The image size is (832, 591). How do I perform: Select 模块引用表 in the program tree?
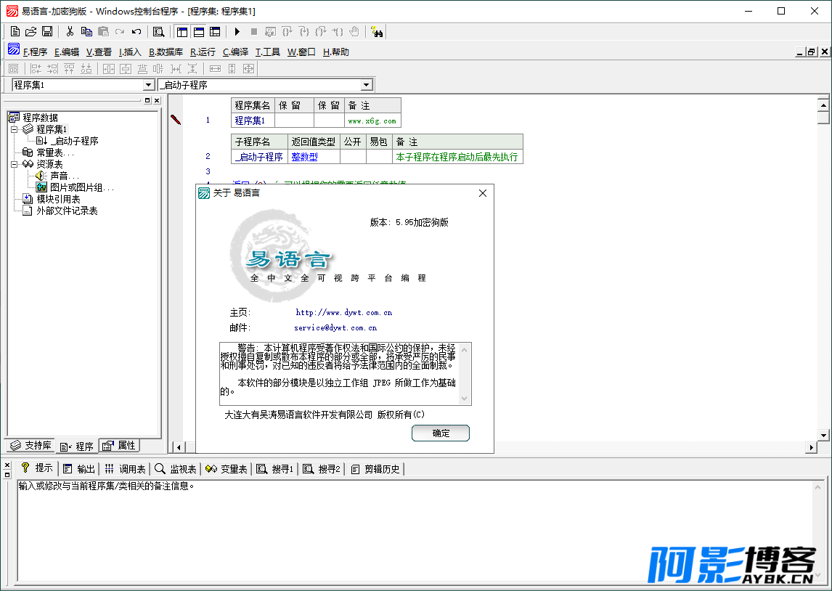point(58,200)
